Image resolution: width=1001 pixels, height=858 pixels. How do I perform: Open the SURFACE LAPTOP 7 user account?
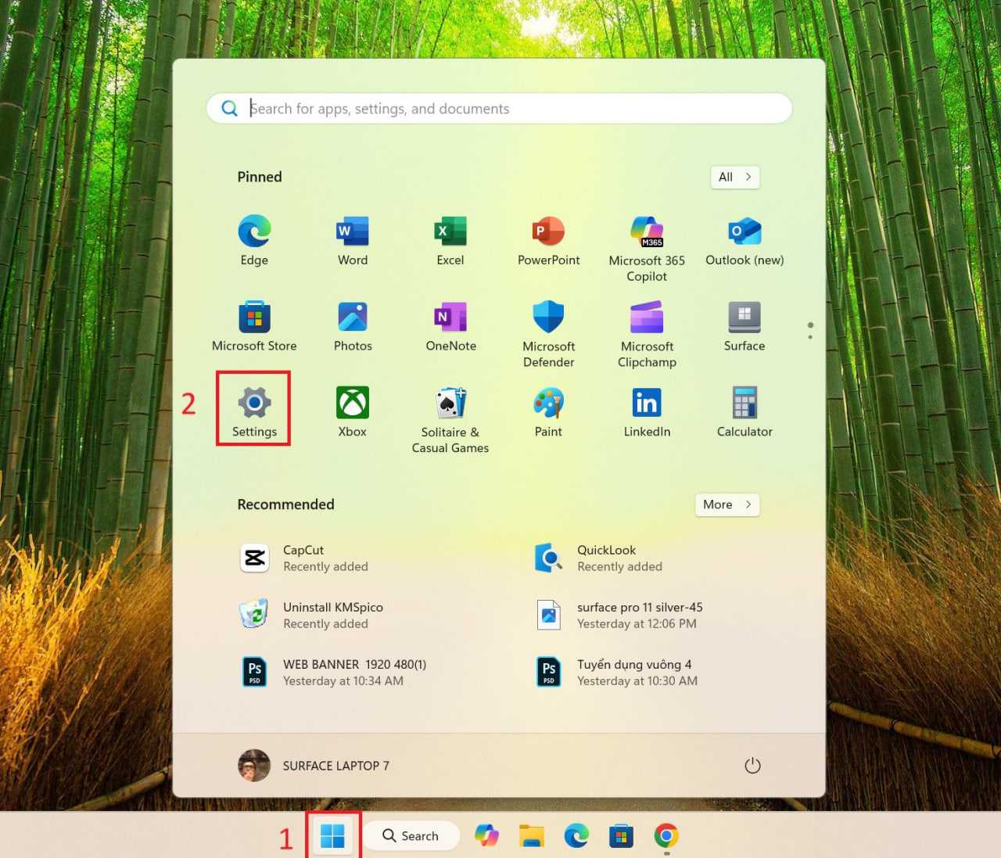pos(314,766)
